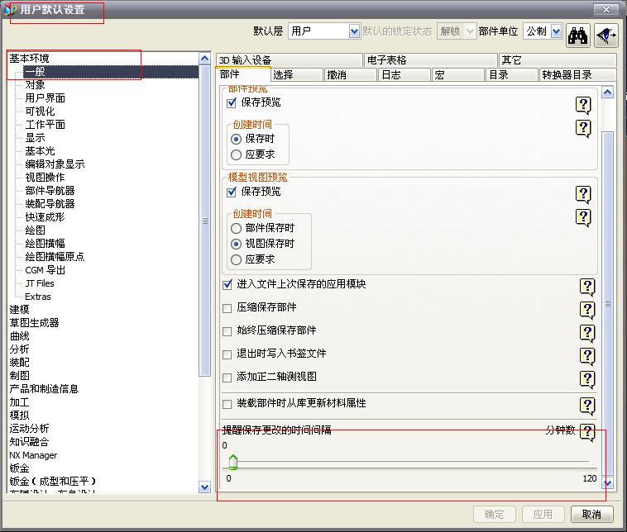Select 应要求 under 部件预览 创建时间
This screenshot has height=532, width=627.
point(236,154)
